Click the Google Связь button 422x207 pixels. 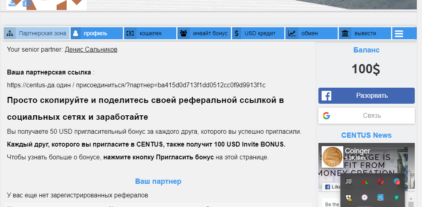pos(366,116)
